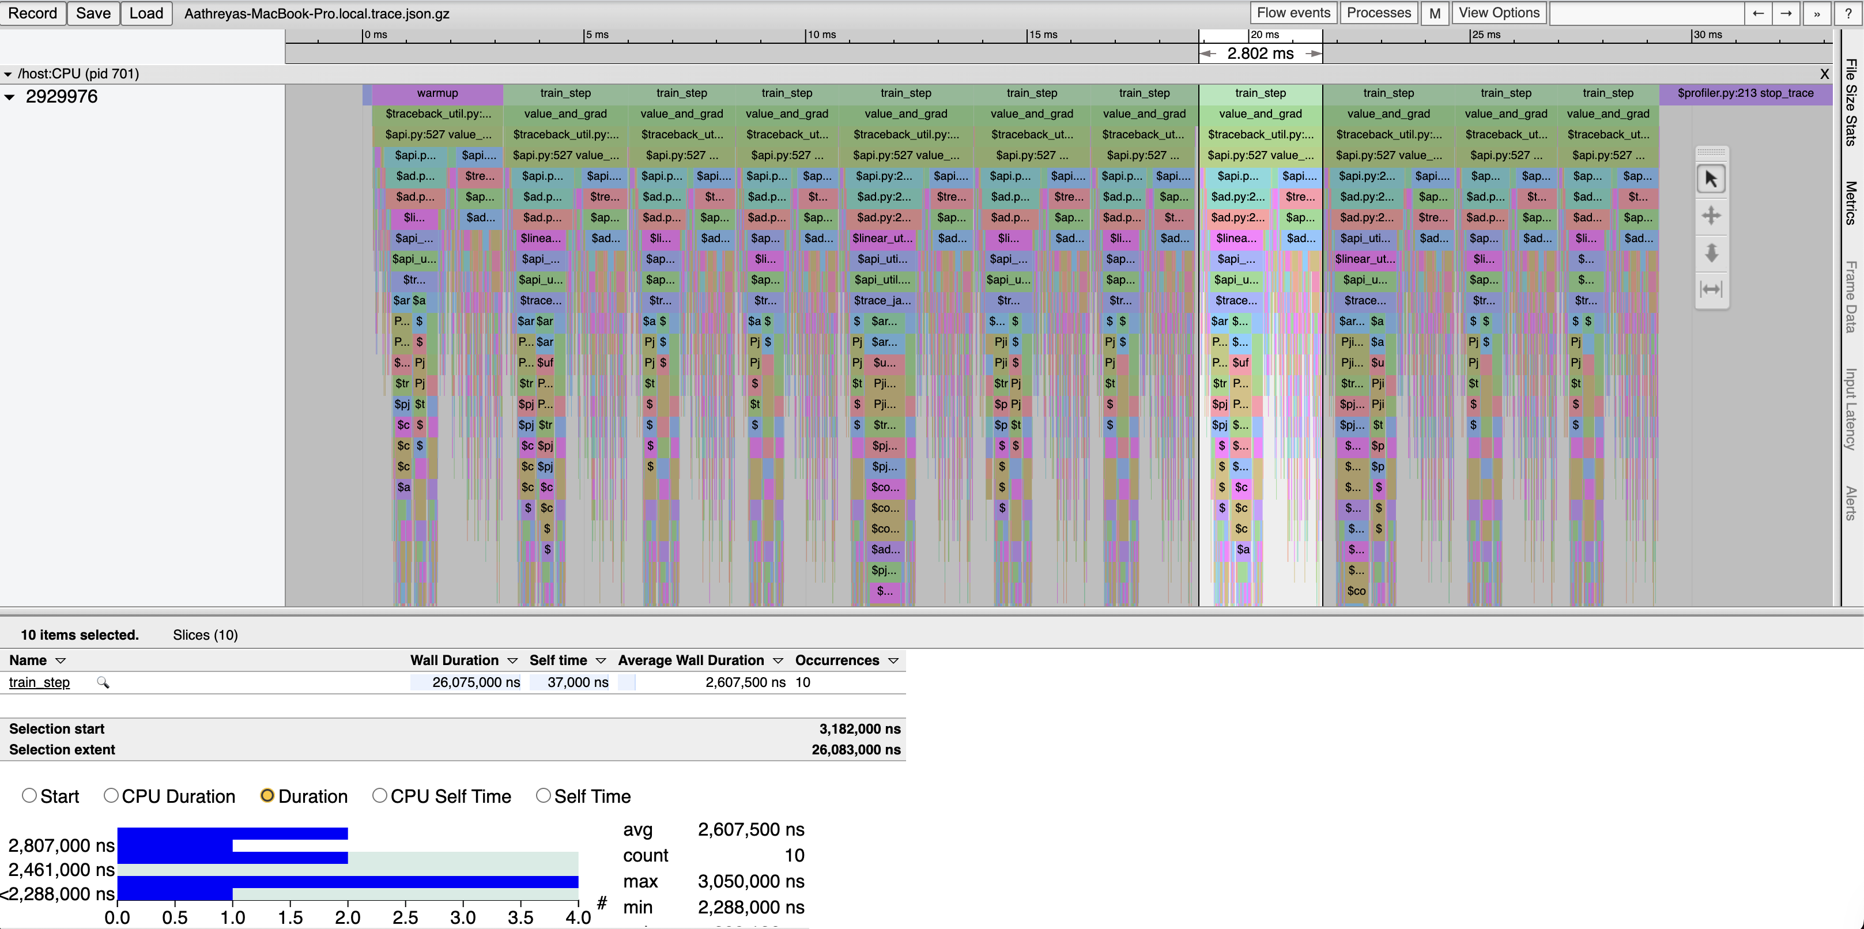This screenshot has height=929, width=1864.
Task: Collapse thread 2929976 row
Action: 9,97
